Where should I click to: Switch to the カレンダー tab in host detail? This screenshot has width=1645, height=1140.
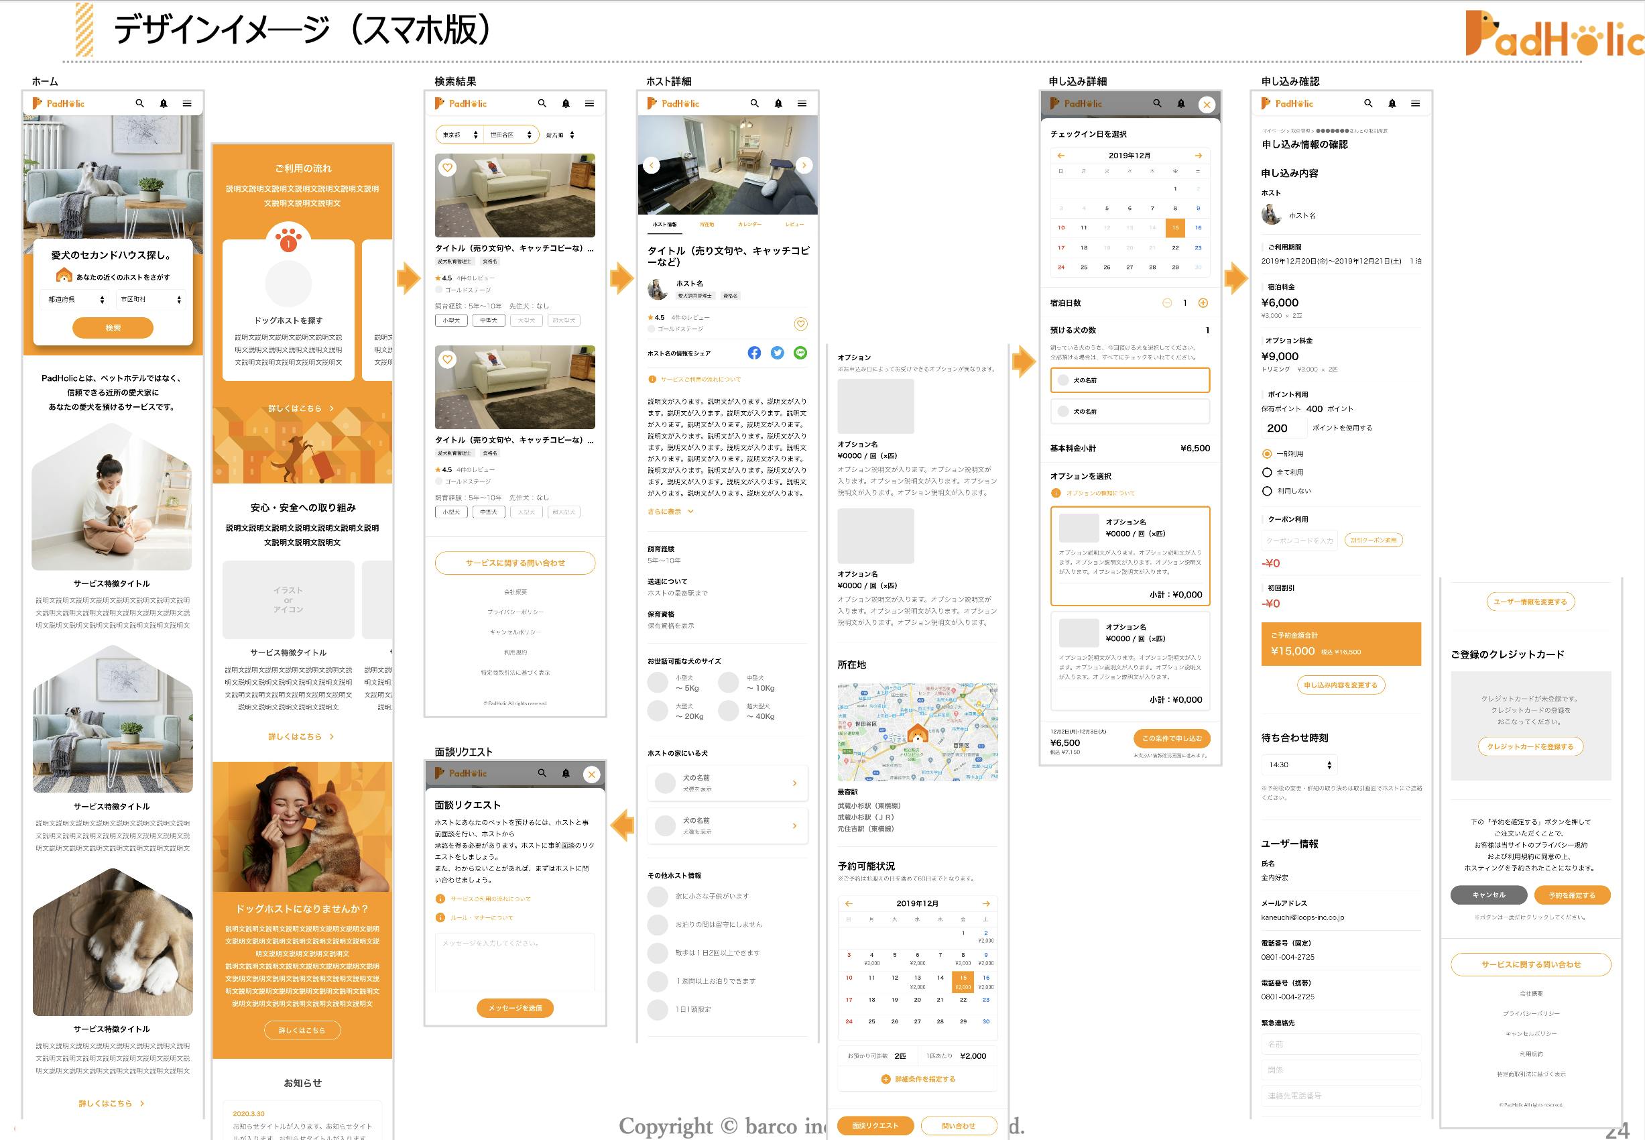(x=749, y=224)
